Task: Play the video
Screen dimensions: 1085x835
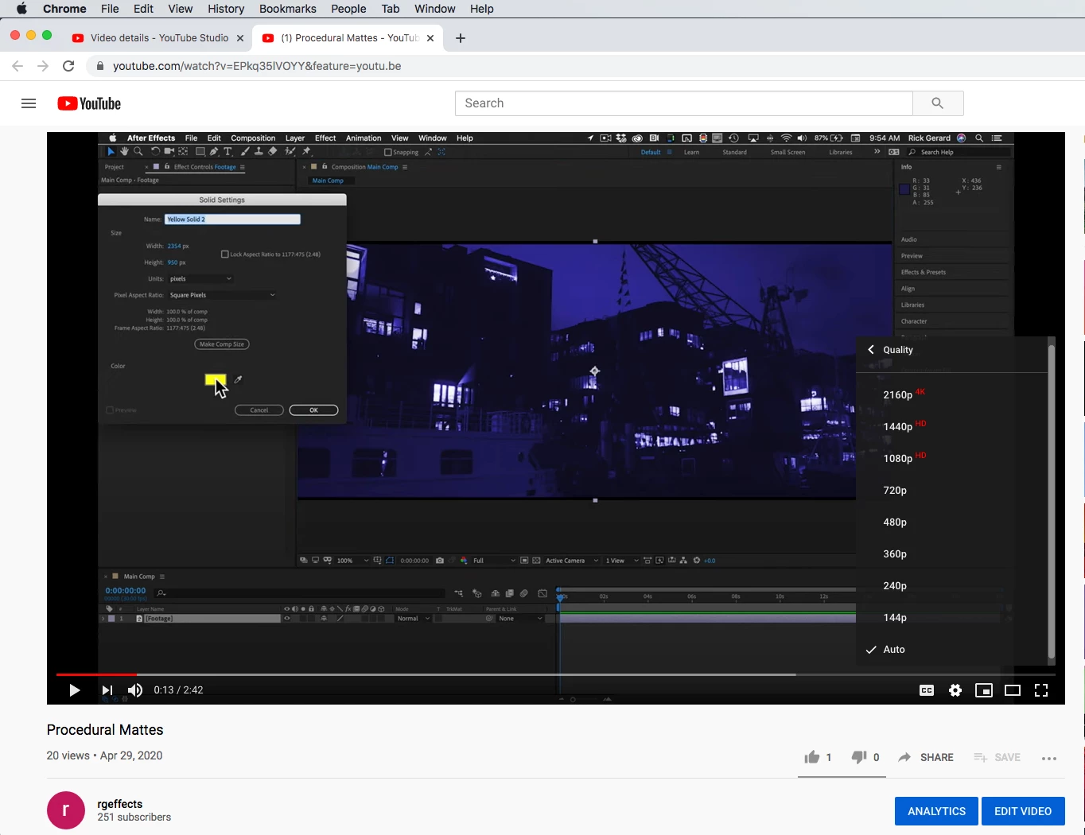Action: (74, 690)
